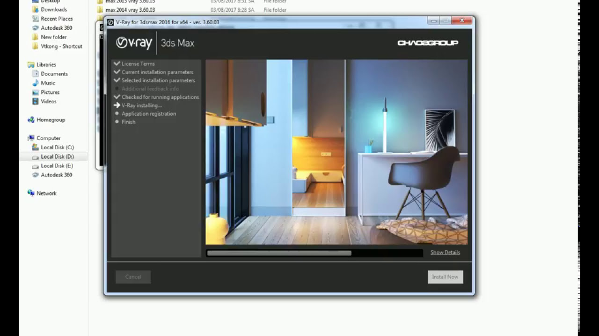599x336 pixels.
Task: Click the greyed Cancel button
Action: tap(133, 277)
